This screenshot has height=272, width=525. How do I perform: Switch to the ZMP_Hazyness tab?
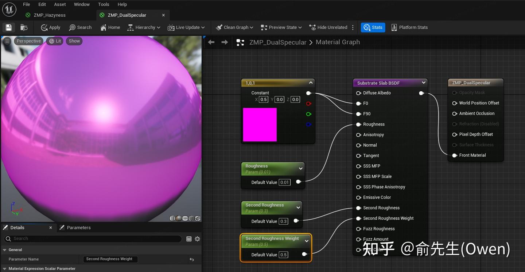click(x=50, y=15)
